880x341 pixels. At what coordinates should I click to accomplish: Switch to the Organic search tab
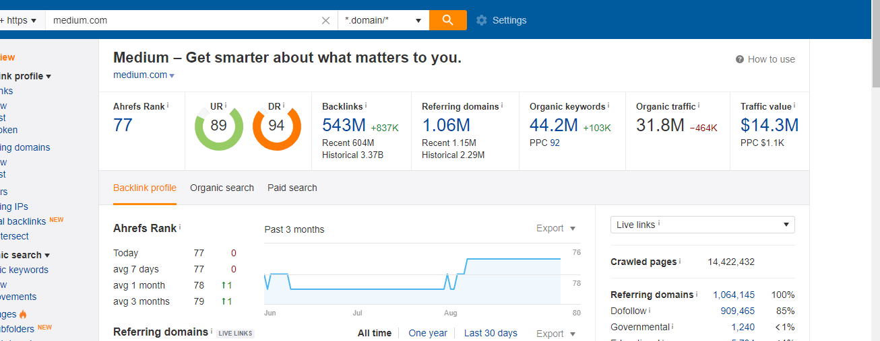tap(222, 188)
